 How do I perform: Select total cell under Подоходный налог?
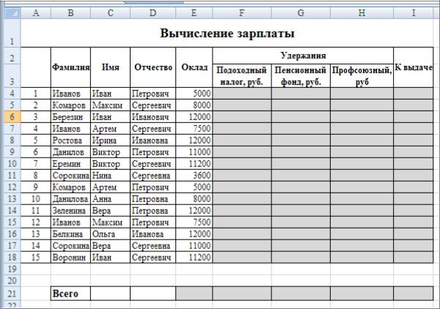tap(242, 294)
